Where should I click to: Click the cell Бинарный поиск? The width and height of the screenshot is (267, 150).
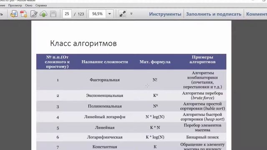[202, 137]
